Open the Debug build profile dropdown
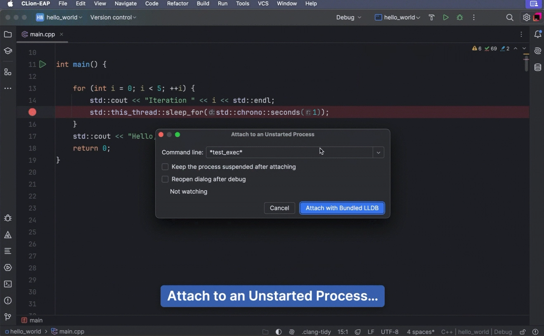 point(349,17)
